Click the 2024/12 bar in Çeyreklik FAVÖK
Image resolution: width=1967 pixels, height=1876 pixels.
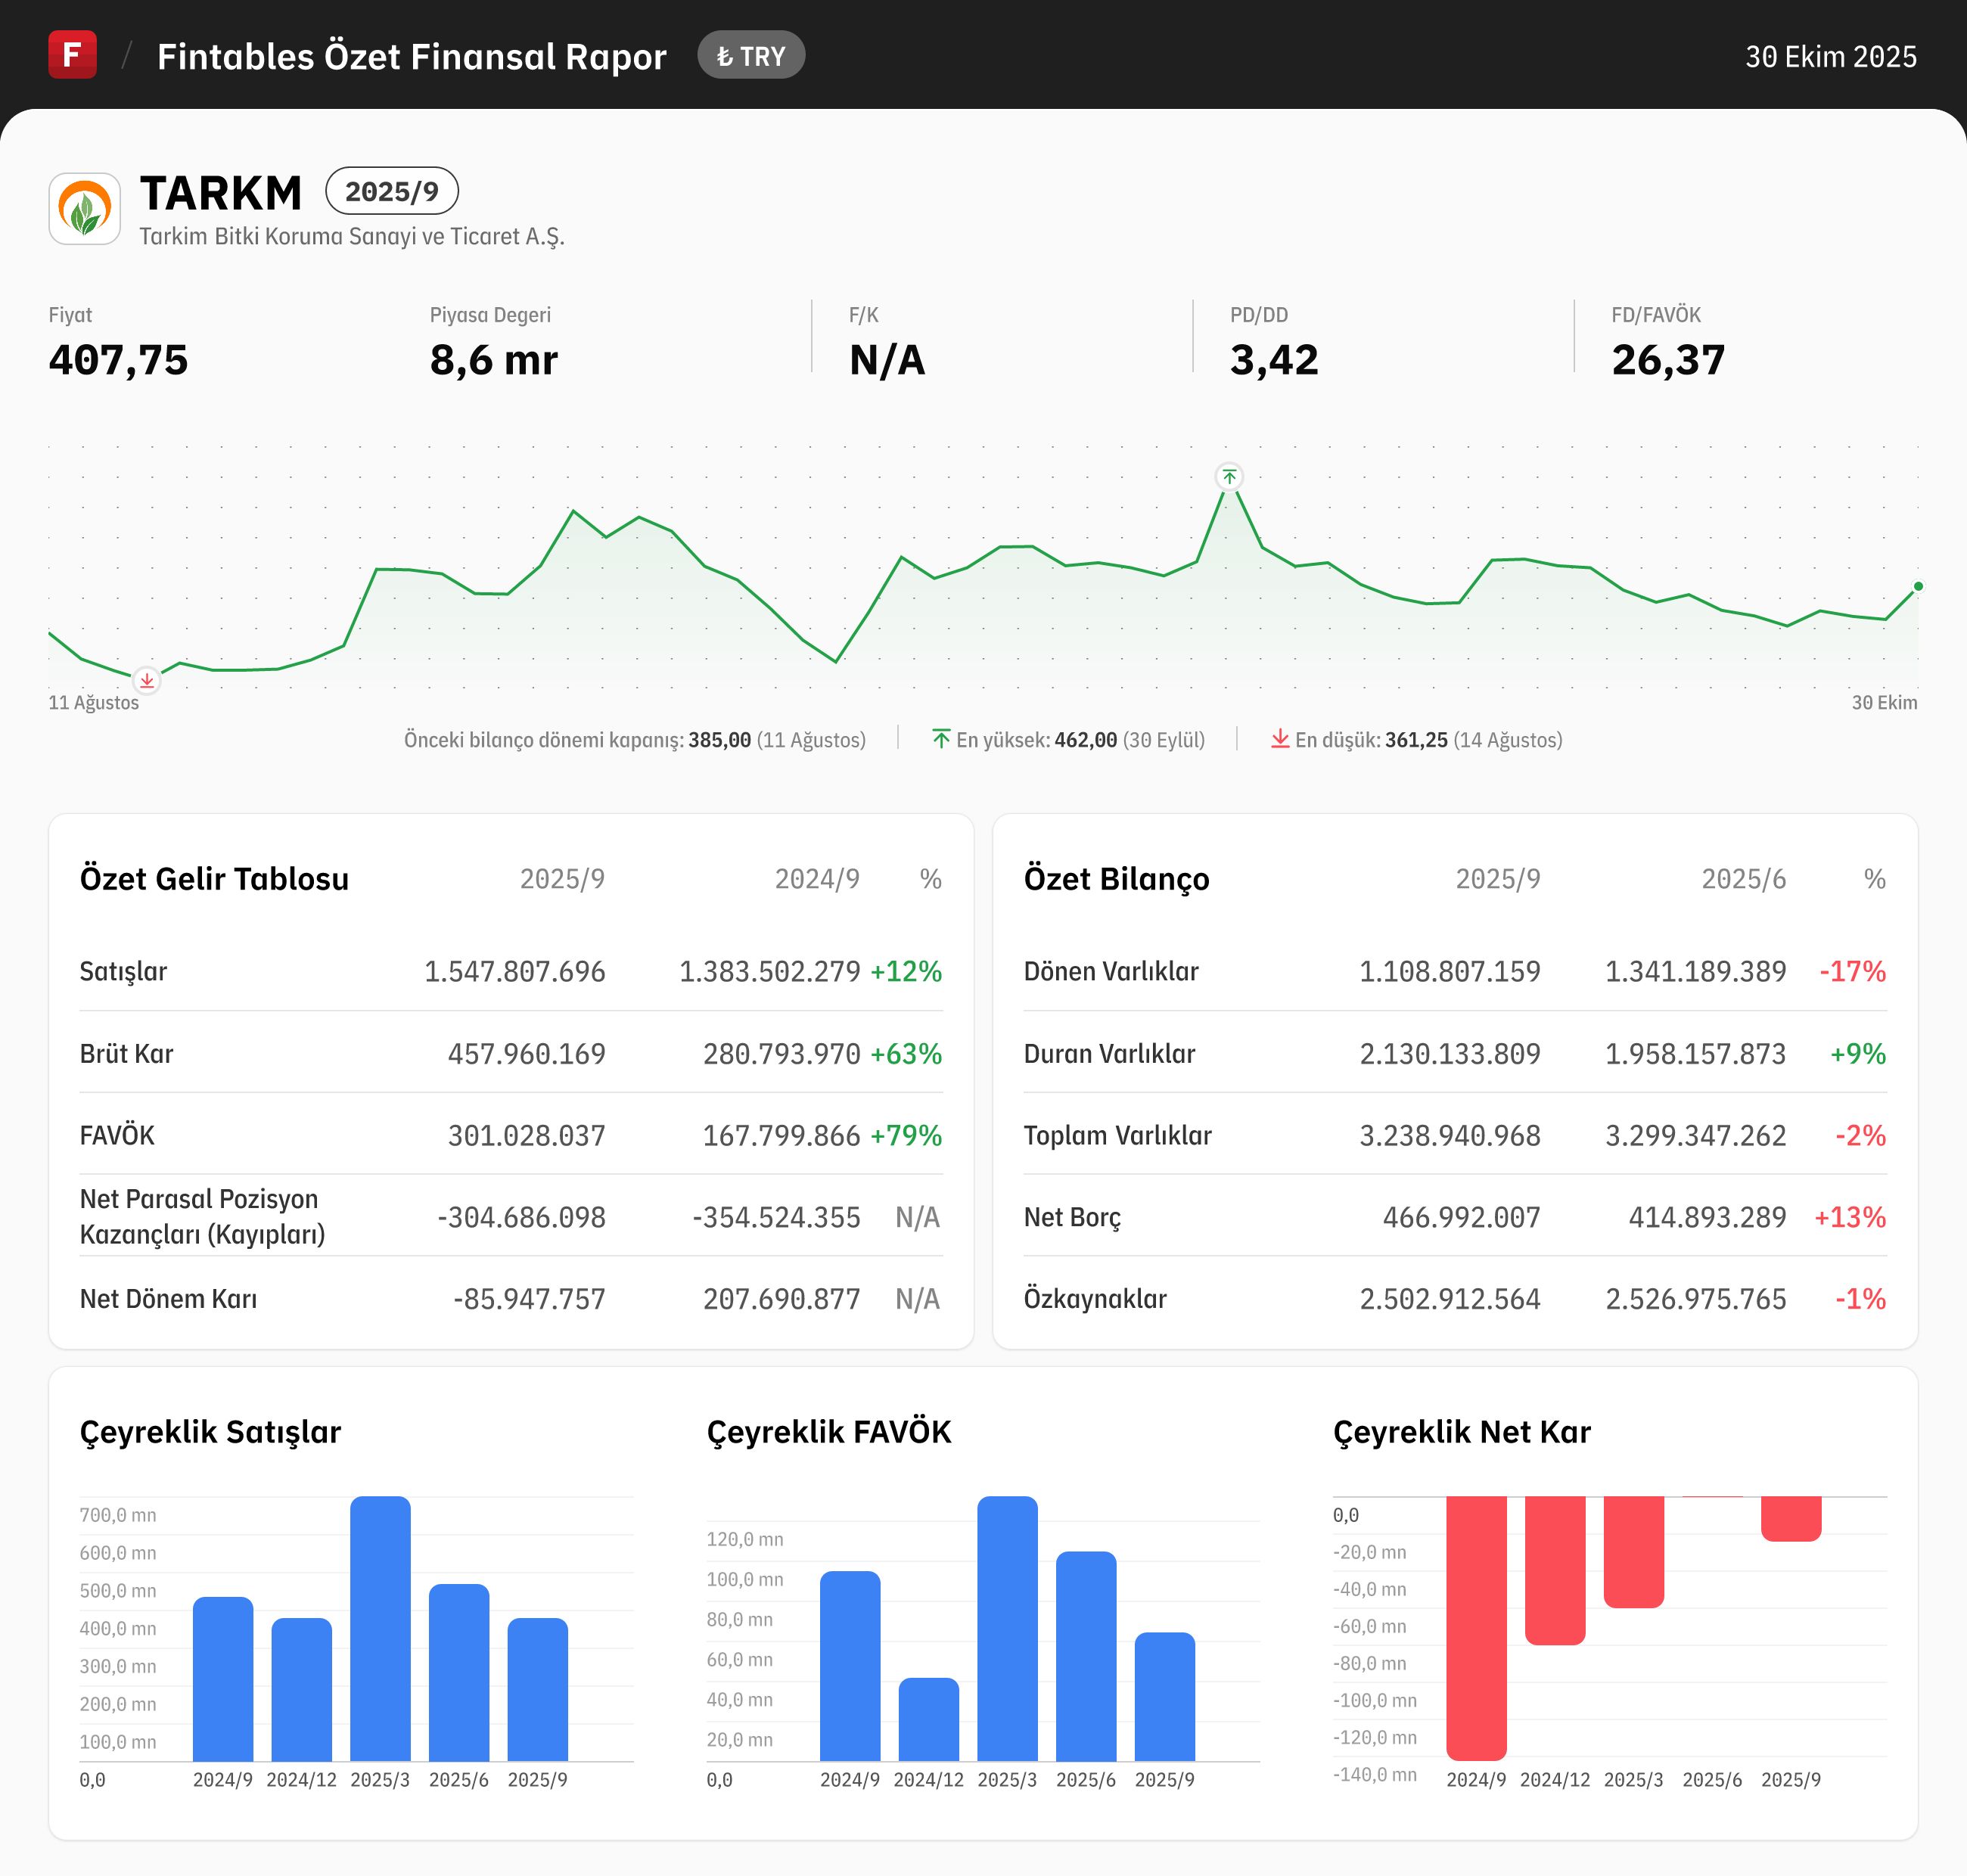coord(928,1719)
